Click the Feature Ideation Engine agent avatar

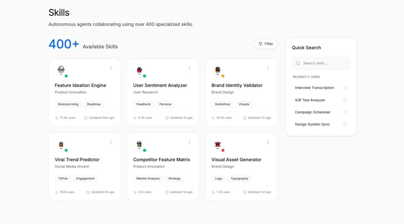(61, 70)
